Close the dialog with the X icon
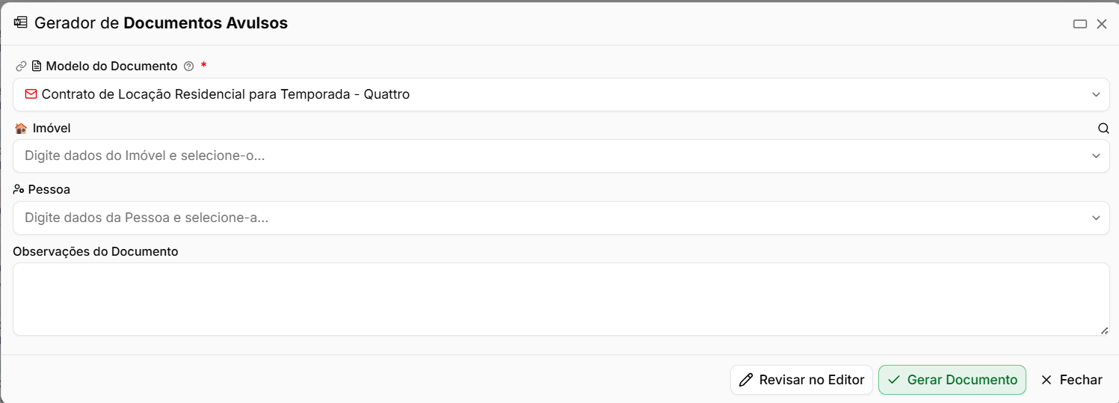This screenshot has height=403, width=1119. 1102,24
